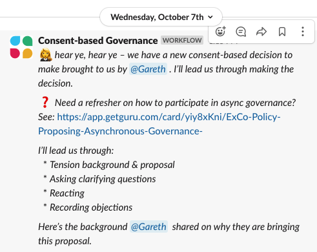Image resolution: width=317 pixels, height=252 pixels.
Task: Open the app.getguru.com ExCo-Policy link
Action: tap(159, 124)
